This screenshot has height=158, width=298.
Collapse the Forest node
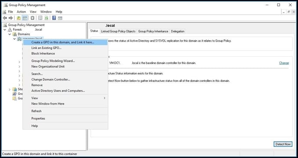point(5,29)
